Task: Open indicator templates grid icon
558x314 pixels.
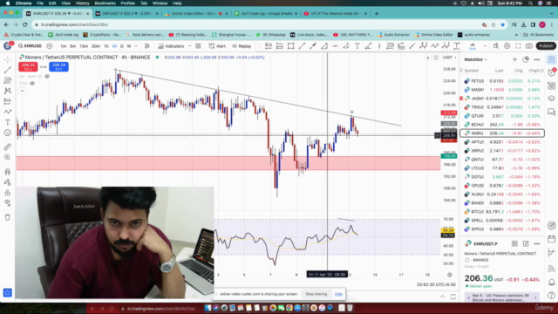Action: [x=198, y=46]
